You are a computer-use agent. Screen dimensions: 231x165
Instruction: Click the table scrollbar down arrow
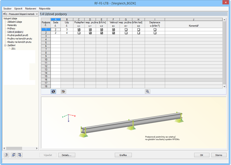pos(224,87)
